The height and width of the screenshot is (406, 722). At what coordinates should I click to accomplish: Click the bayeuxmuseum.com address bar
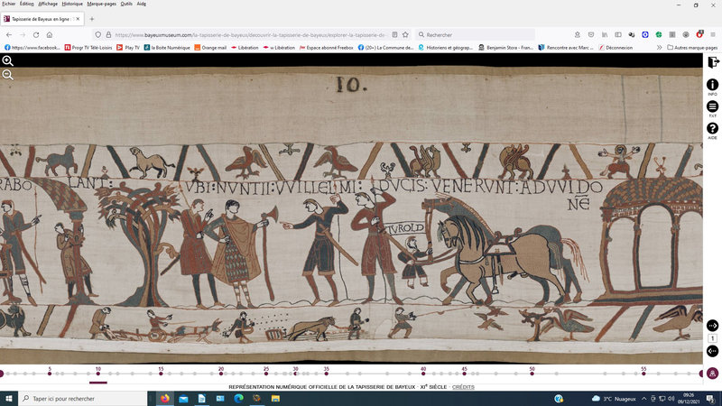pos(251,35)
